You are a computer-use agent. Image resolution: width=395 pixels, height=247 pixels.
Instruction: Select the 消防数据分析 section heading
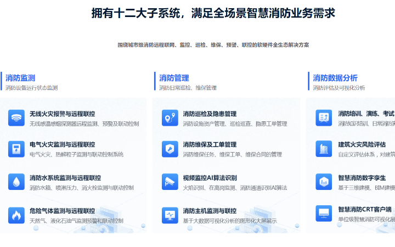coord(335,78)
